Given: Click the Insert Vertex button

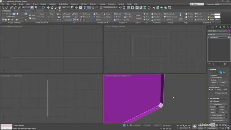Looking at the screenshot, I should tap(218, 104).
